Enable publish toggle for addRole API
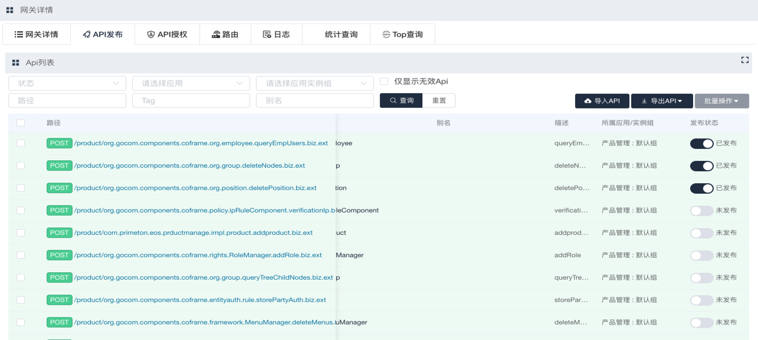This screenshot has height=340, width=758. (701, 255)
